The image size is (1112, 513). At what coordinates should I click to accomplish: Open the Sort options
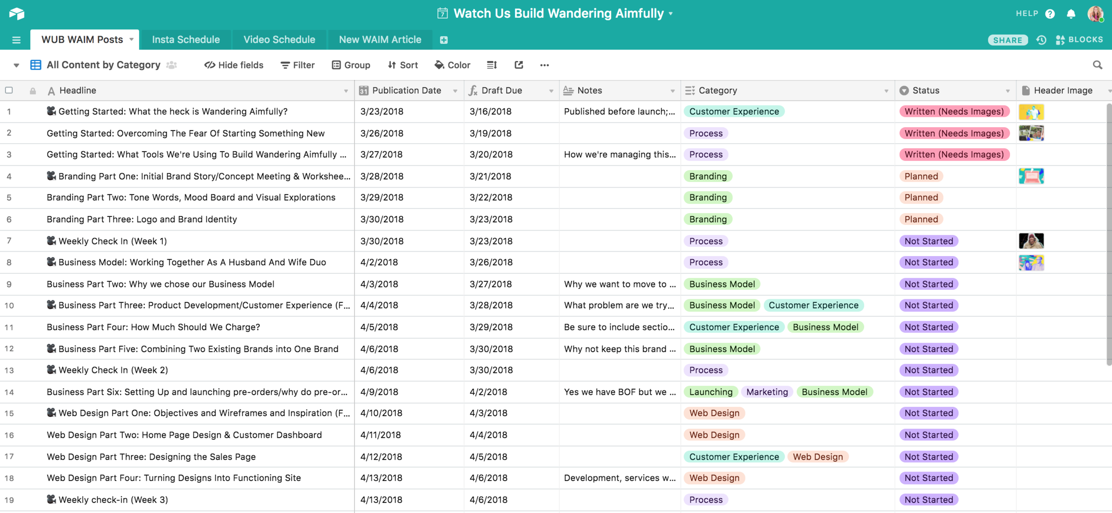pyautogui.click(x=403, y=65)
